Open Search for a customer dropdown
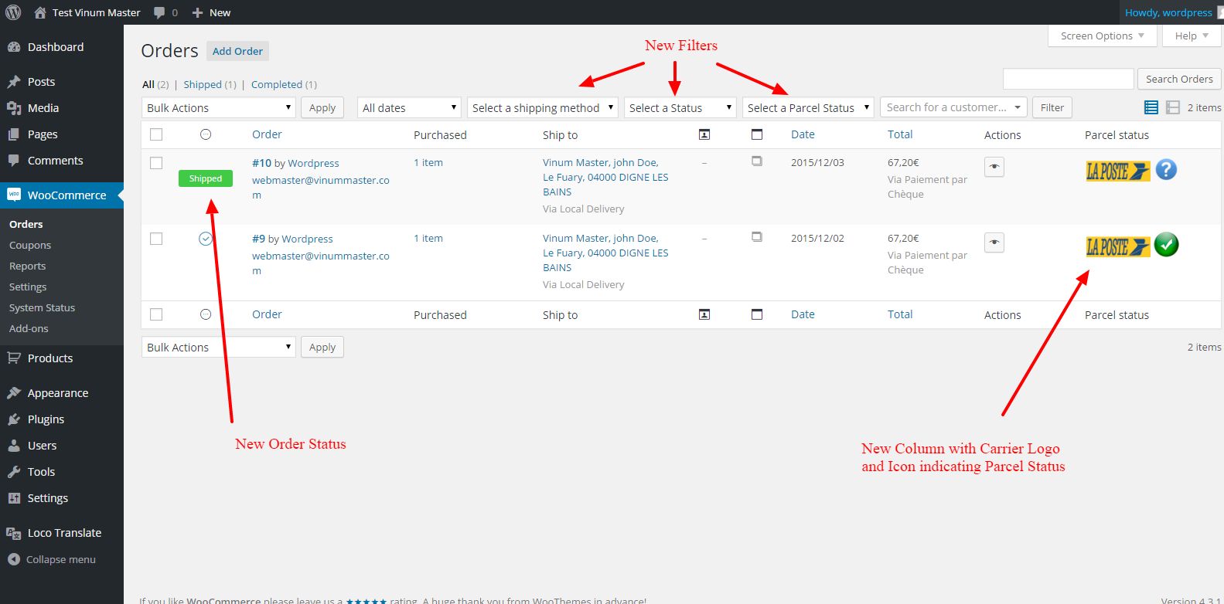This screenshot has height=604, width=1224. click(953, 107)
